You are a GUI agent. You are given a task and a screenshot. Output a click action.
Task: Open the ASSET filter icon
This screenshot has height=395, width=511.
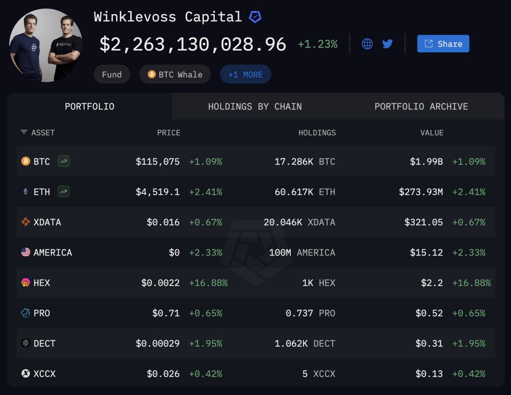pyautogui.click(x=24, y=132)
